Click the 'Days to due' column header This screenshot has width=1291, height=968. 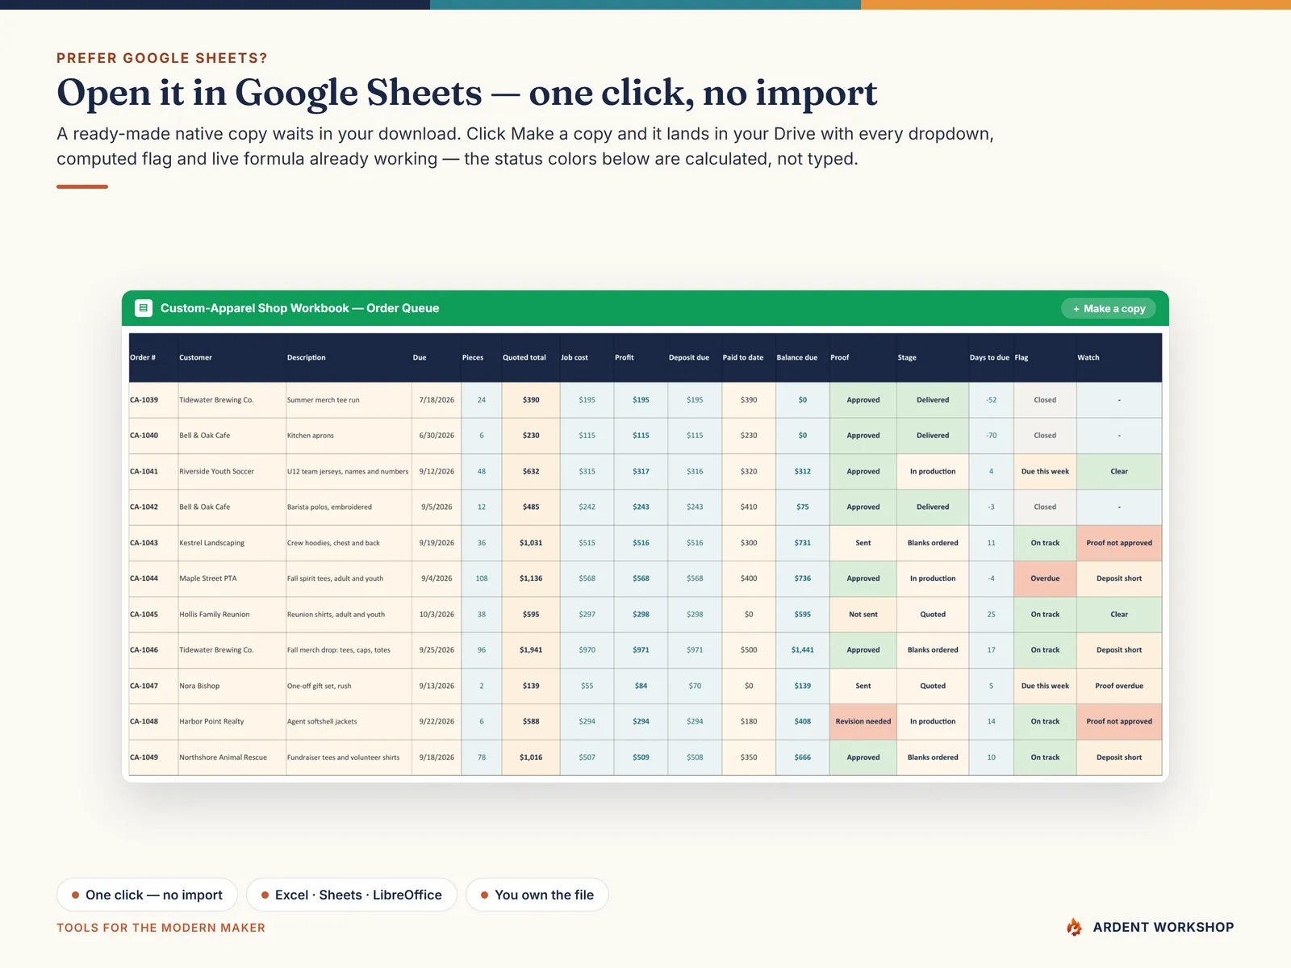tap(991, 357)
